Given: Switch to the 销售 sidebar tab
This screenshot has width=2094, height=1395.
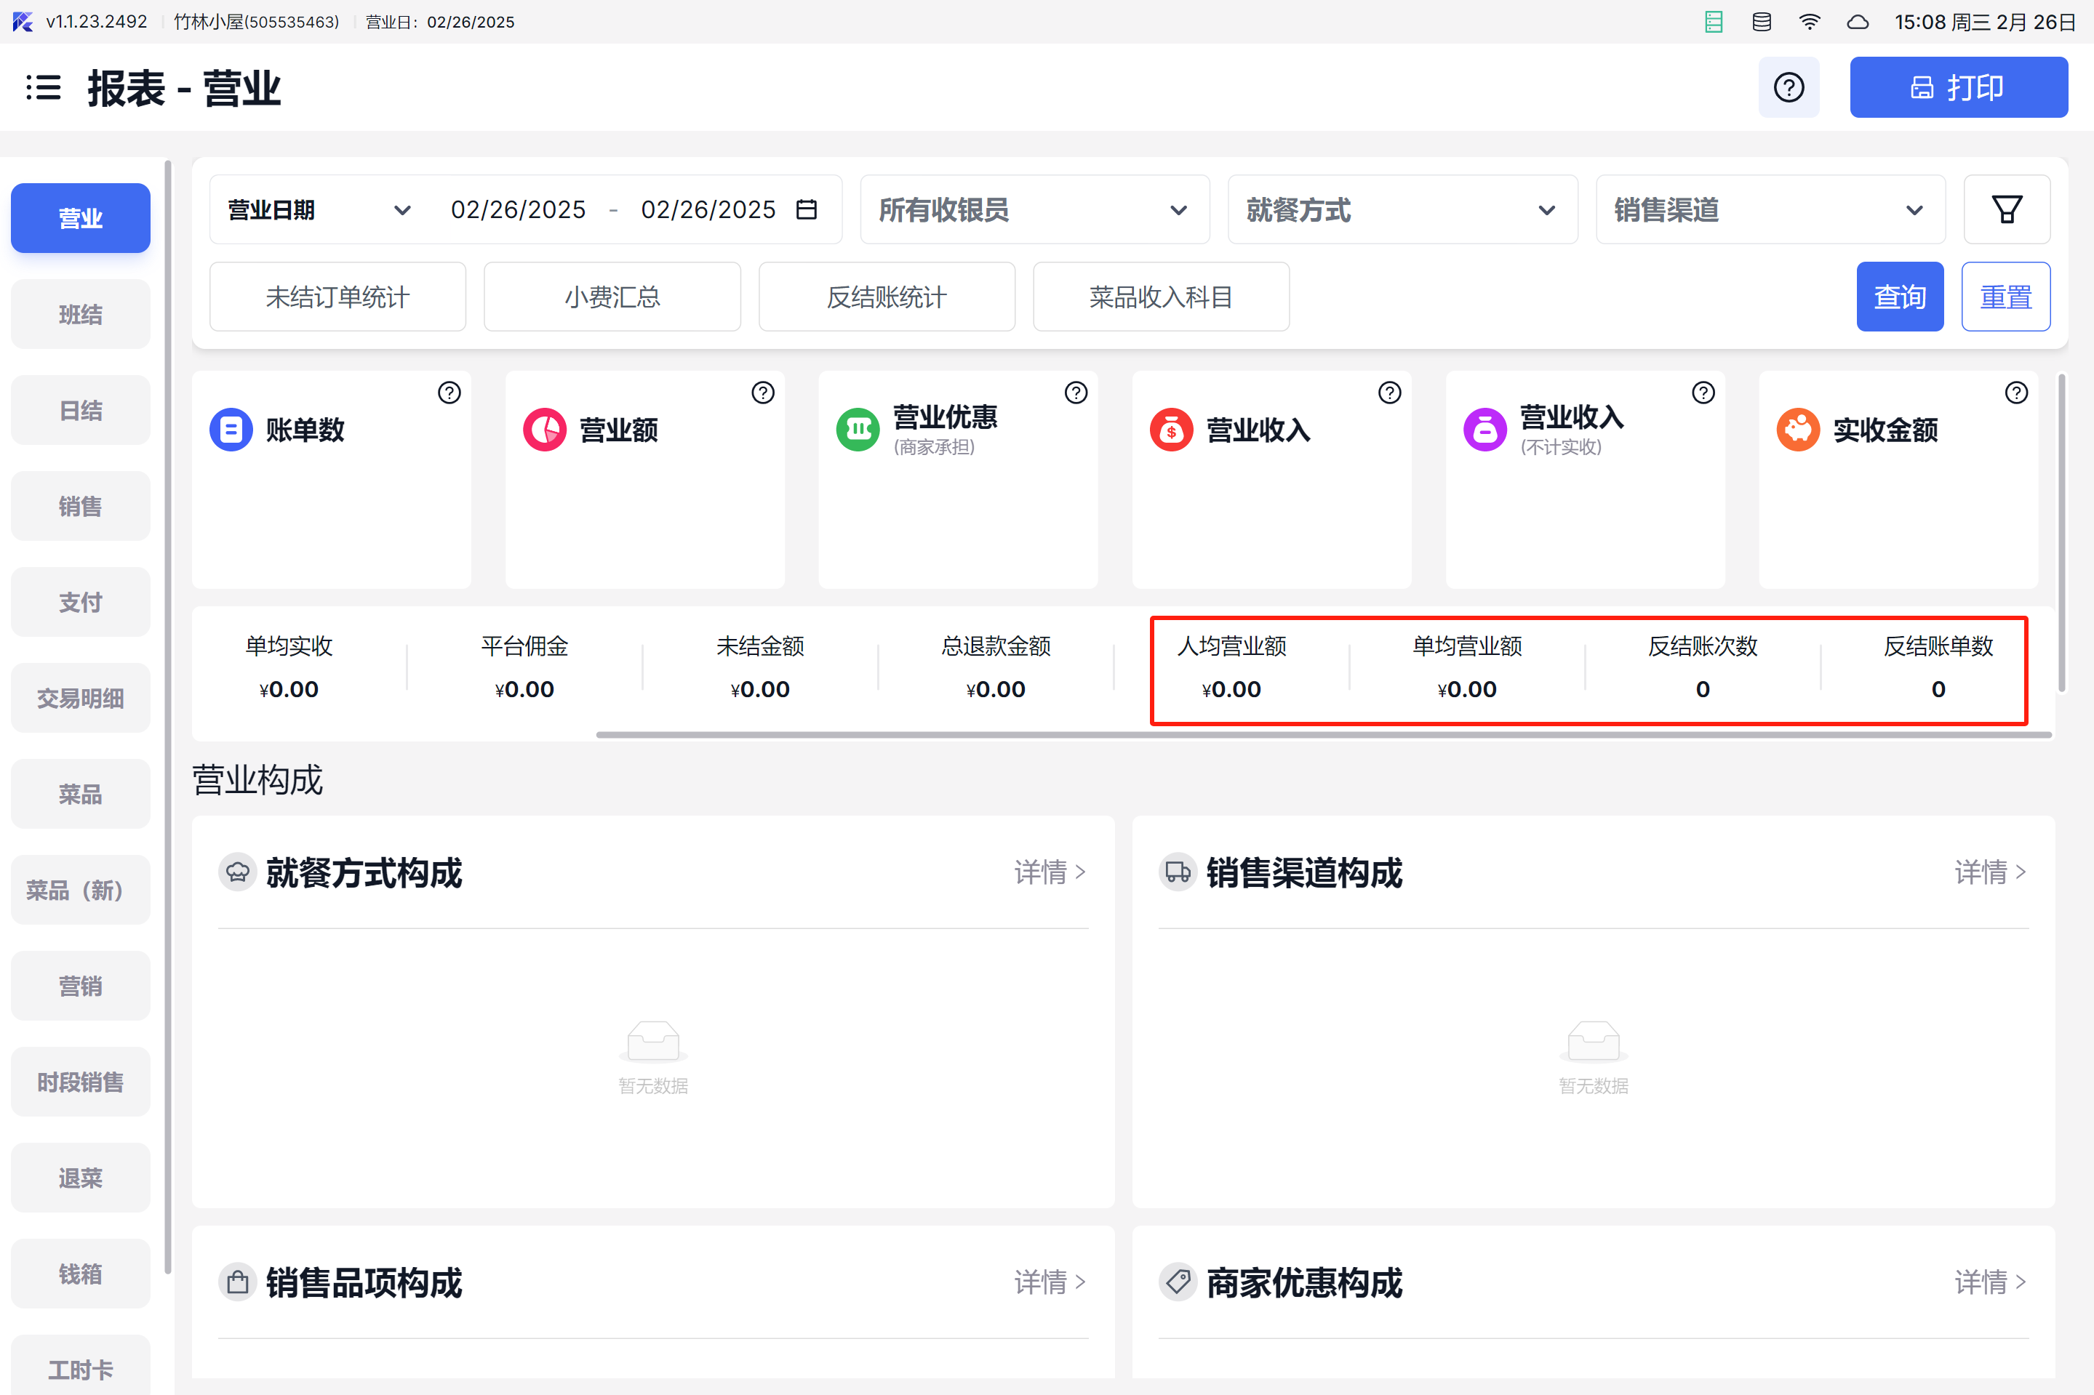Looking at the screenshot, I should tap(80, 506).
